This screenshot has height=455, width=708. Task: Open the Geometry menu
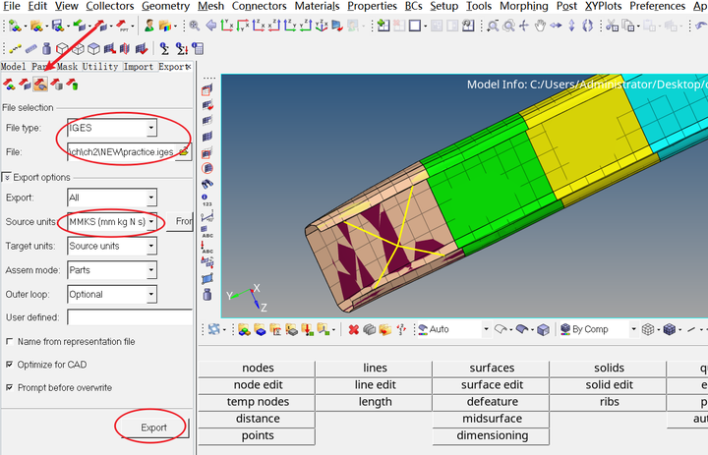coord(165,6)
